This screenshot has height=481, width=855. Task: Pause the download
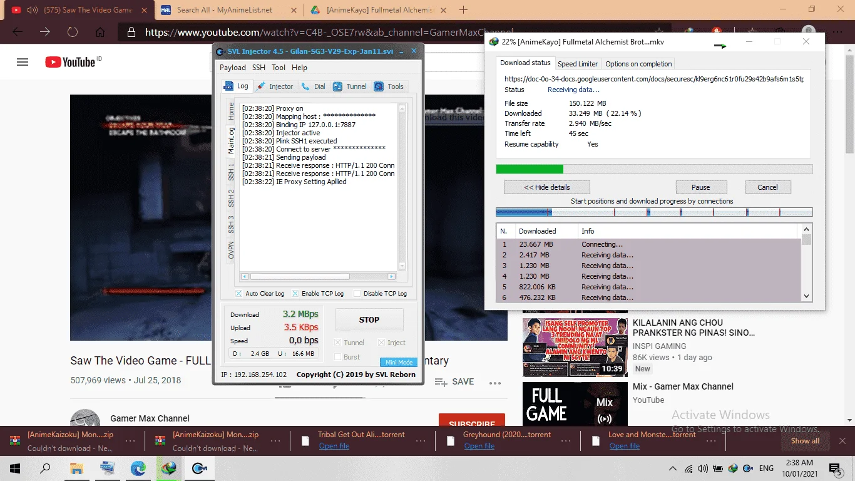tap(701, 187)
